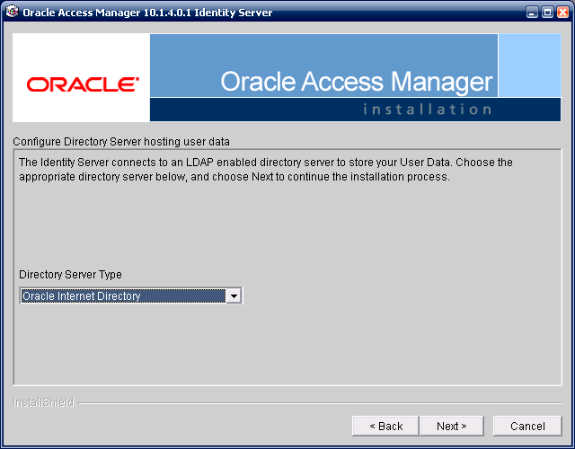Screen dimensions: 575x449
Task: Open the Directory Server Type dropdown arrow
Action: 234,295
